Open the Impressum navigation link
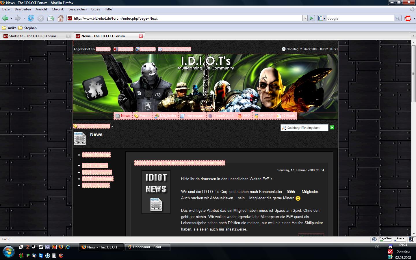Image resolution: width=416 pixels, height=260 pixels. click(192, 116)
